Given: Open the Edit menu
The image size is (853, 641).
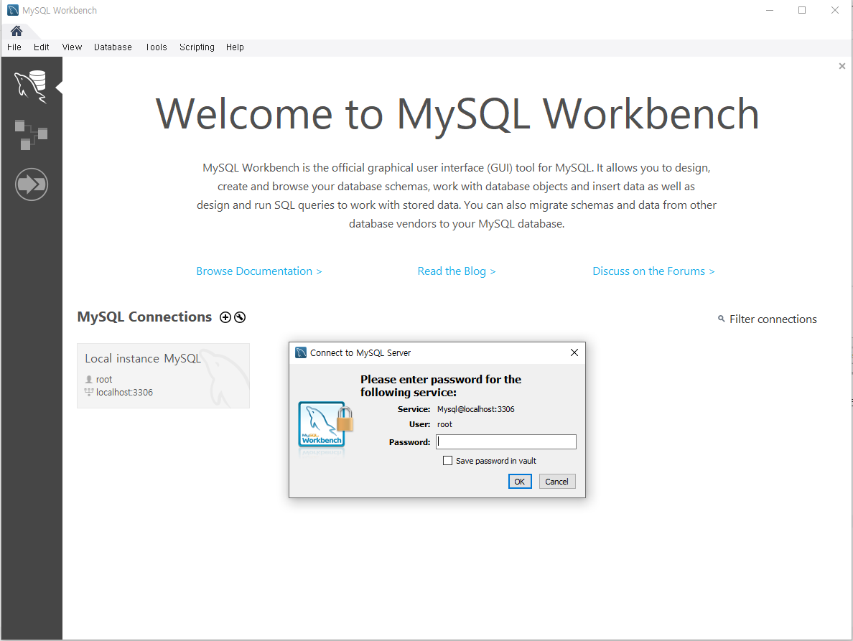Looking at the screenshot, I should point(42,47).
